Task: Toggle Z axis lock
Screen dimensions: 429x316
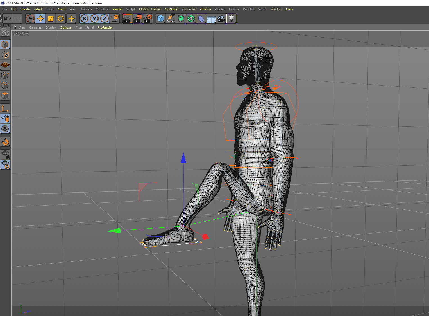Action: point(105,19)
